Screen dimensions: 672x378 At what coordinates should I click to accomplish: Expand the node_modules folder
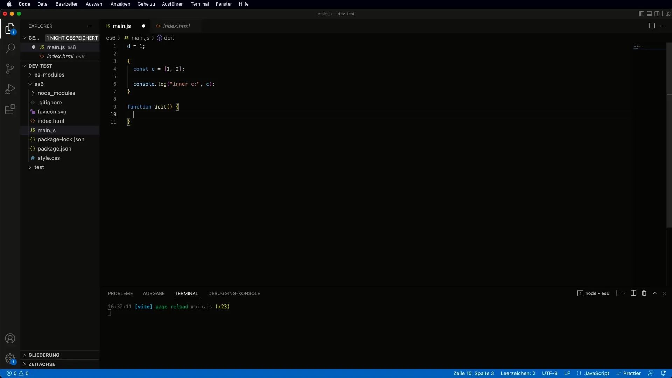click(56, 93)
